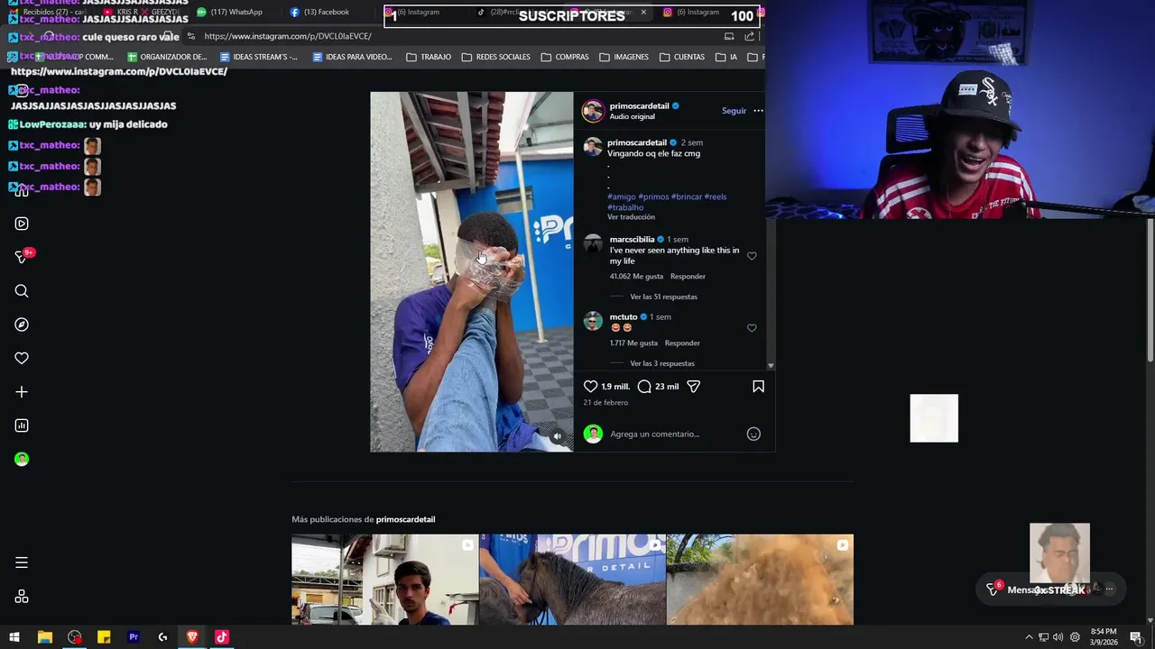Open the emoji picker for comments
The width and height of the screenshot is (1155, 649).
(753, 434)
